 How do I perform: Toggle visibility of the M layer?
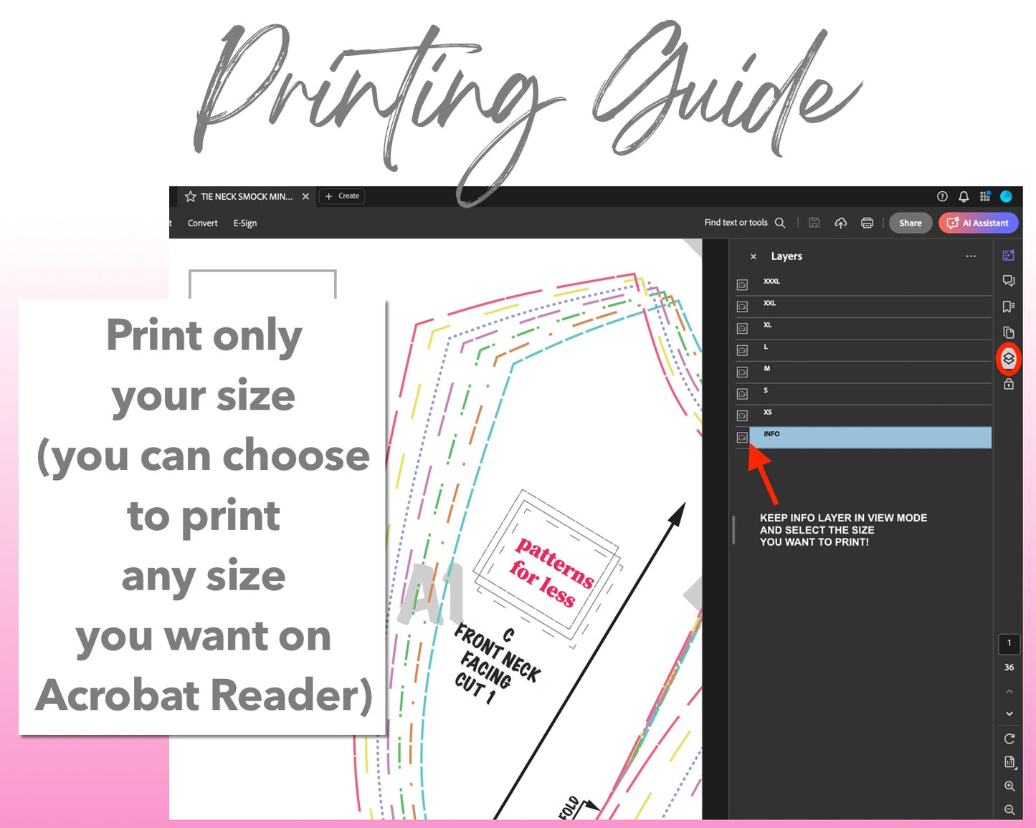pos(742,372)
